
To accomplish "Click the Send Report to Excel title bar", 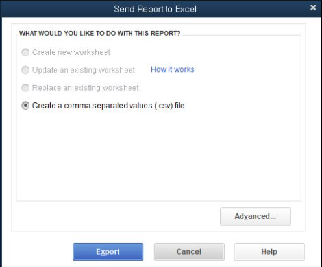I will pos(155,9).
